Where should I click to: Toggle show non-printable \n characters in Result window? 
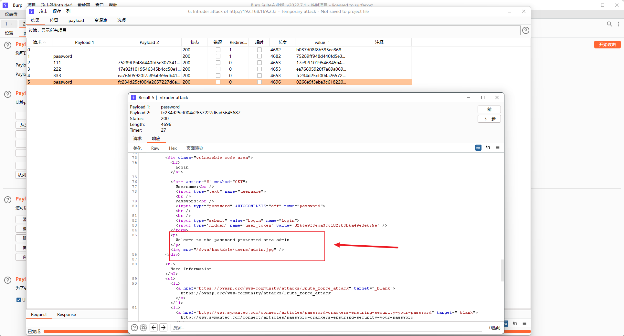point(488,148)
